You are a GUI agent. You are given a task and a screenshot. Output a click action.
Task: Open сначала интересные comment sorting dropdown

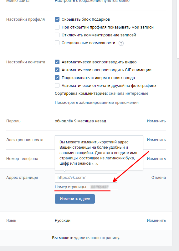[129, 93]
